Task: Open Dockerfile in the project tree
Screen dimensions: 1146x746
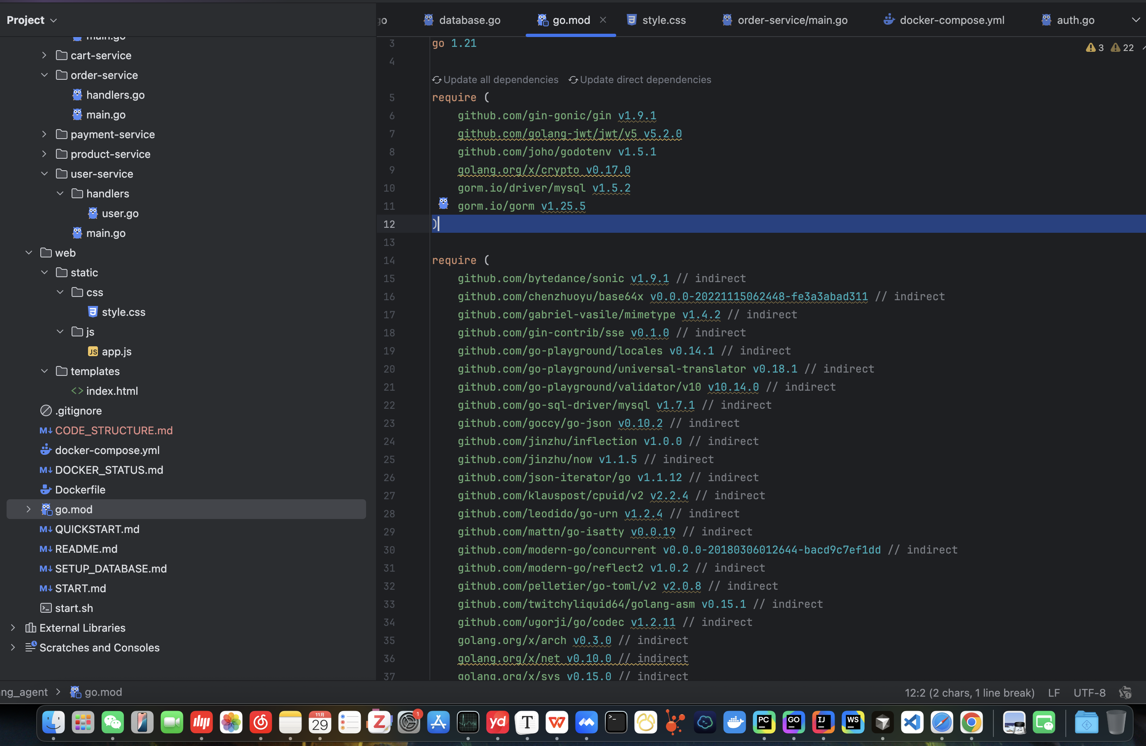Action: tap(80, 489)
